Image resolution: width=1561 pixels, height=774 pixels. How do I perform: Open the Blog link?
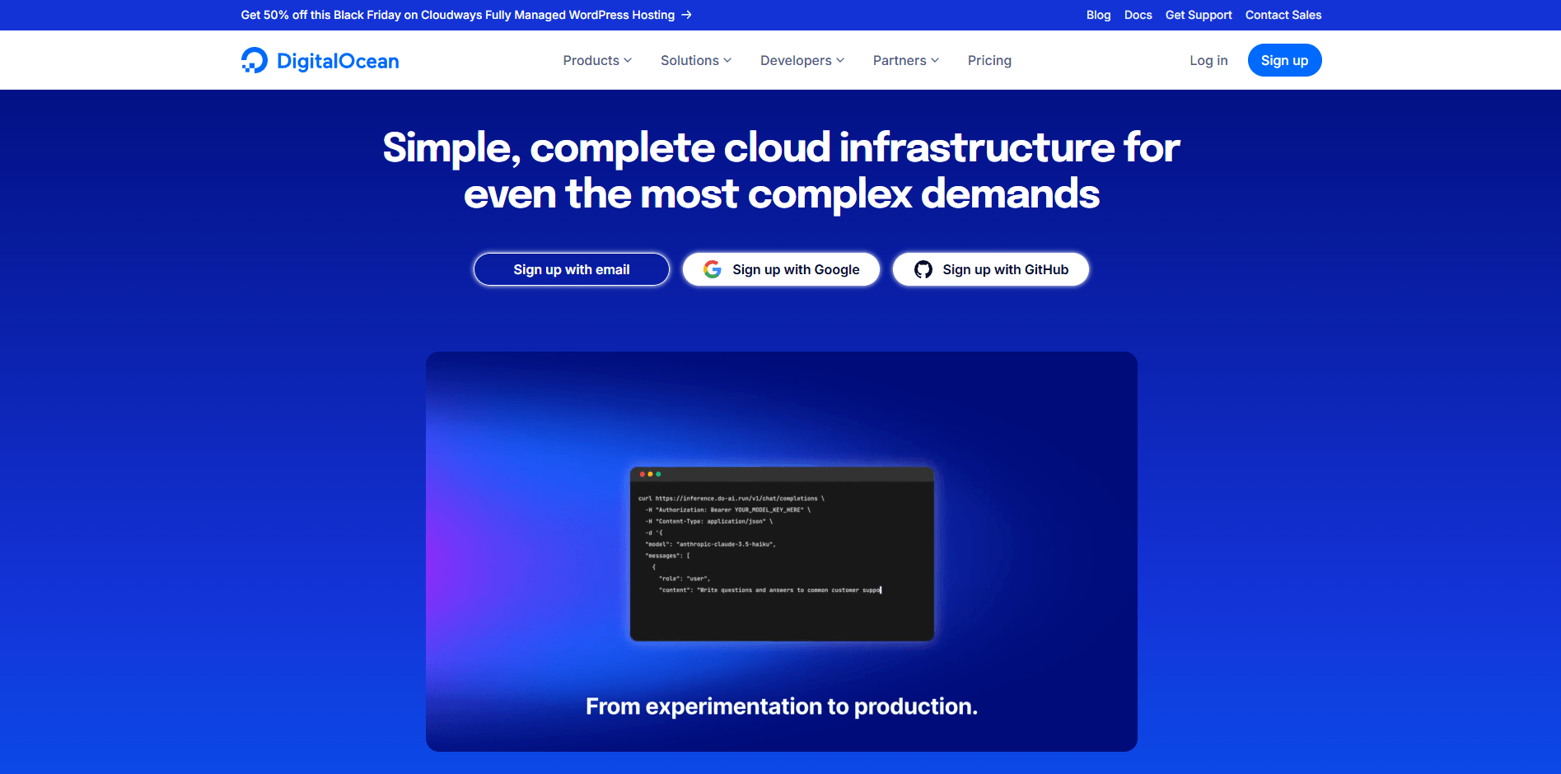[x=1097, y=14]
